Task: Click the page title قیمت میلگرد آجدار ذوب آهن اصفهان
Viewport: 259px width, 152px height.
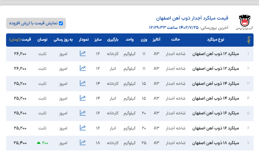Action: click(x=192, y=18)
